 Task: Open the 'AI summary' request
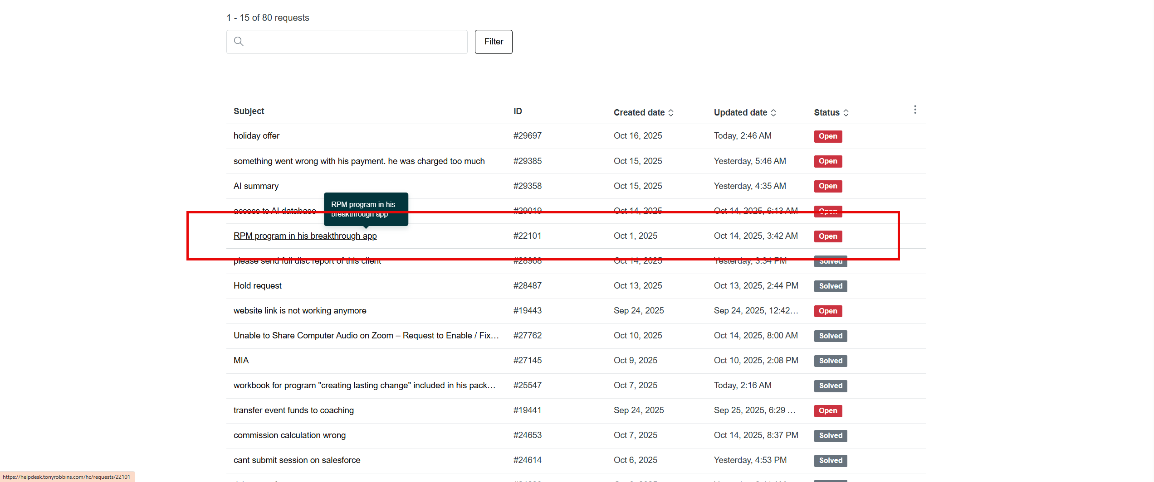pyautogui.click(x=256, y=186)
